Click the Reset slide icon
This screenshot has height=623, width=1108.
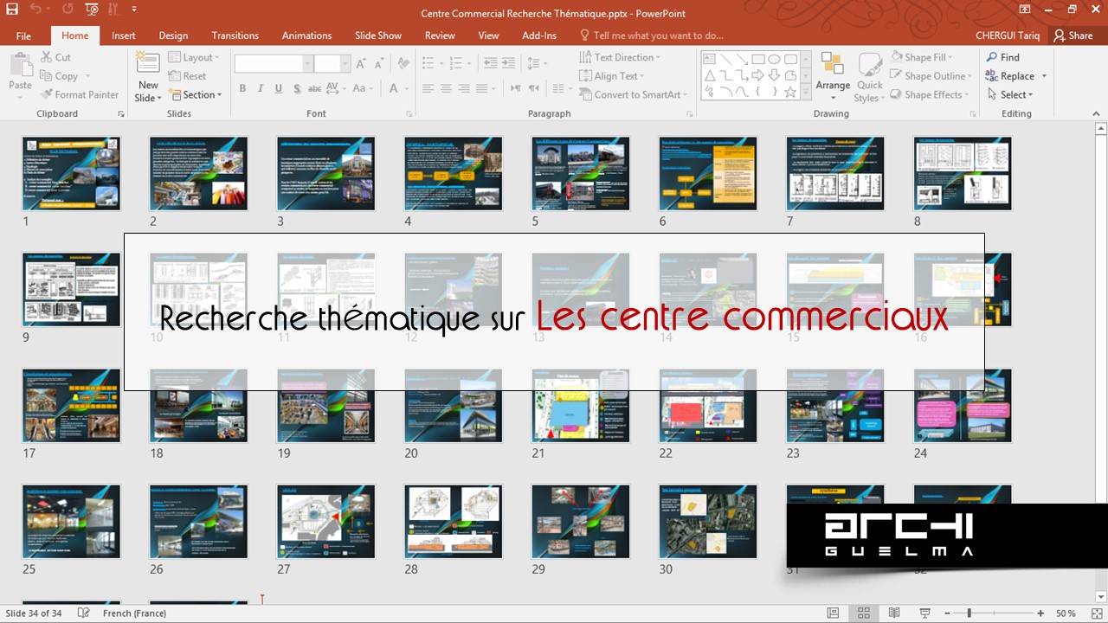(175, 76)
